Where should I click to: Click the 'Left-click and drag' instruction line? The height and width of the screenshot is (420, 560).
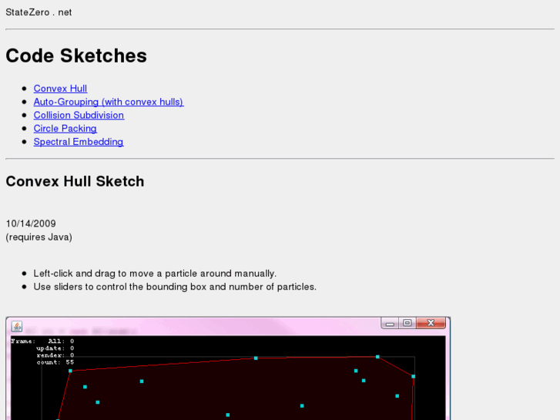[155, 274]
